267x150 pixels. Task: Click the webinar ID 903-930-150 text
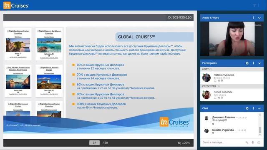[179, 17]
